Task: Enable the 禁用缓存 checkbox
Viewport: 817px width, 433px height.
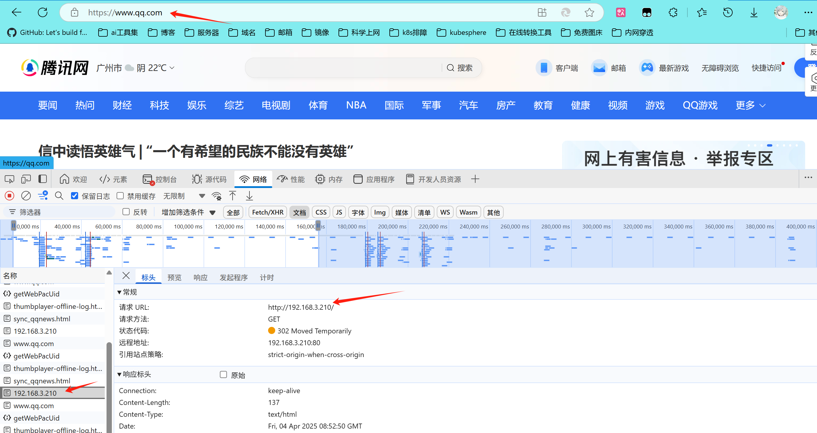Action: tap(120, 196)
